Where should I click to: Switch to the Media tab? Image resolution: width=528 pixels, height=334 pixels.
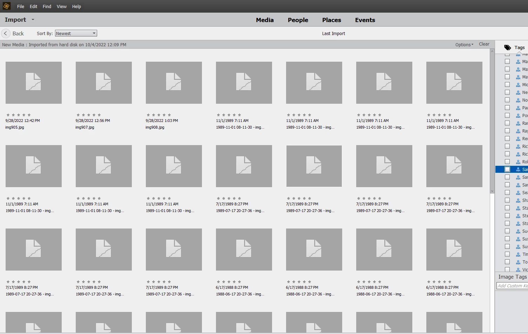point(265,20)
